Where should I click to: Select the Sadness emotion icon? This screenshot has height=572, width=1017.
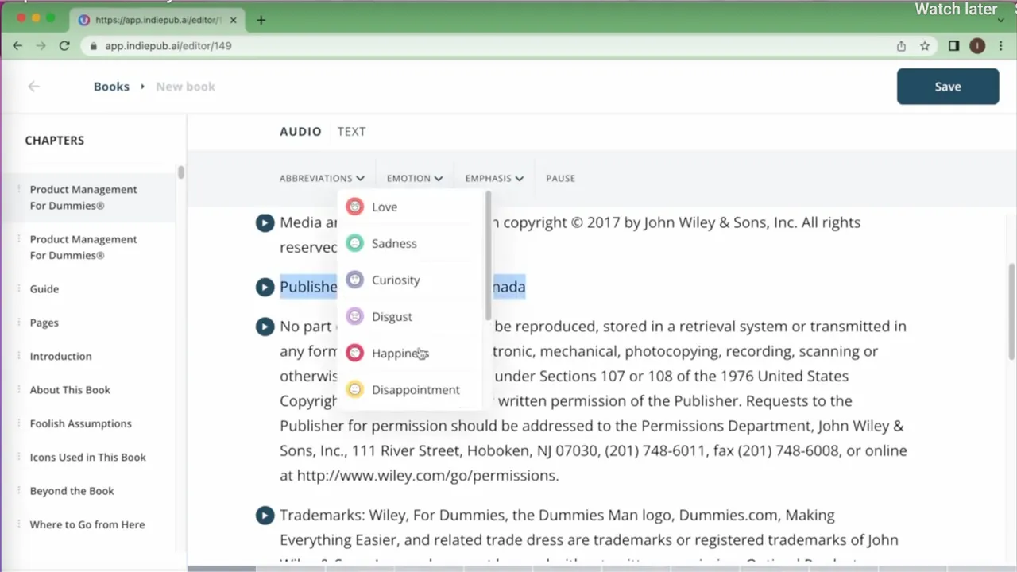click(x=355, y=243)
